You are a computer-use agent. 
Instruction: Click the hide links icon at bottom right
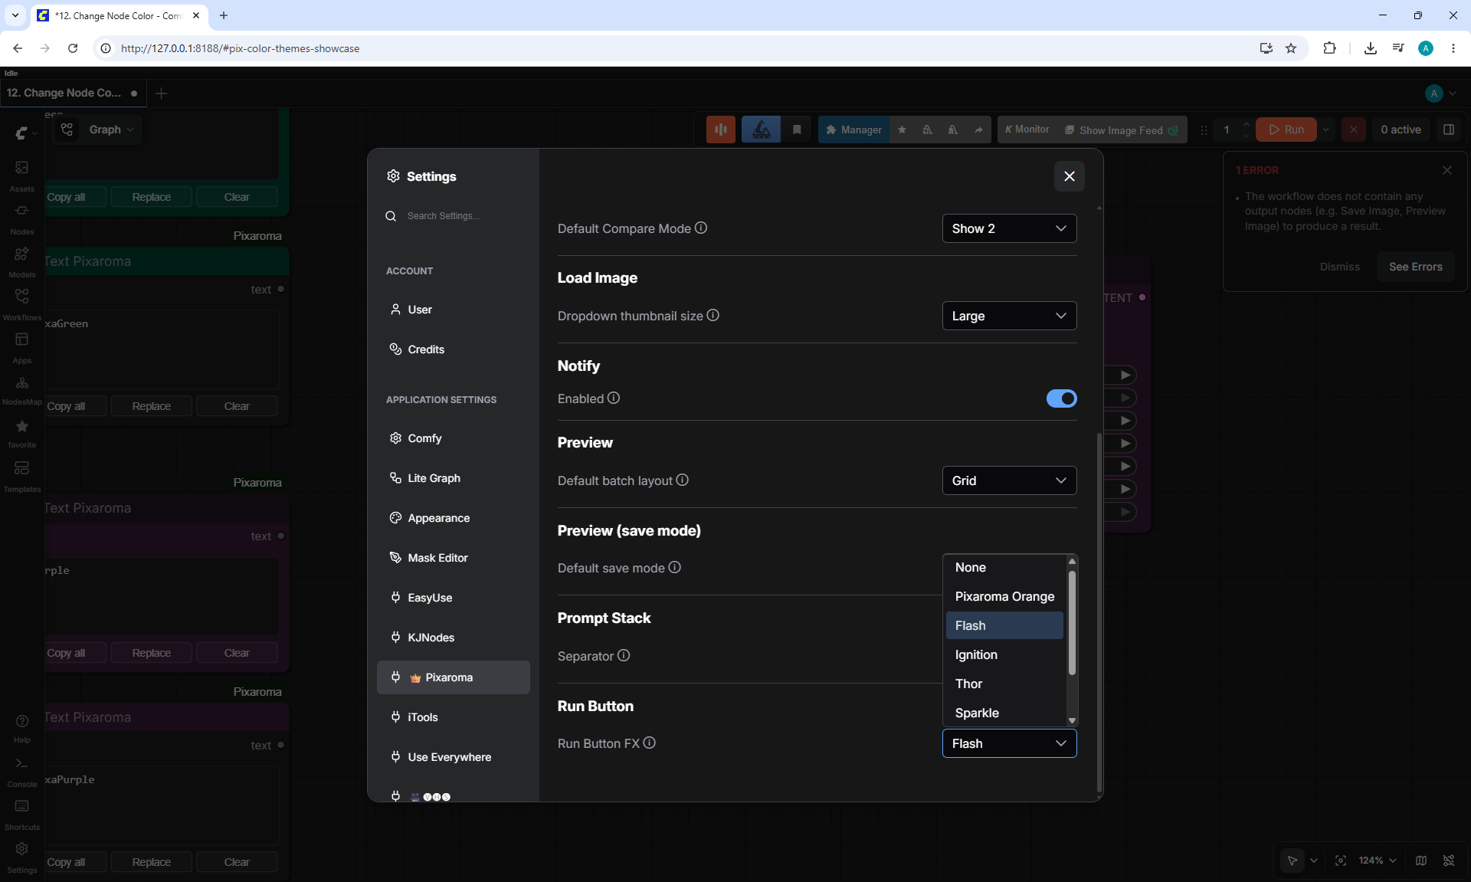click(x=1448, y=861)
